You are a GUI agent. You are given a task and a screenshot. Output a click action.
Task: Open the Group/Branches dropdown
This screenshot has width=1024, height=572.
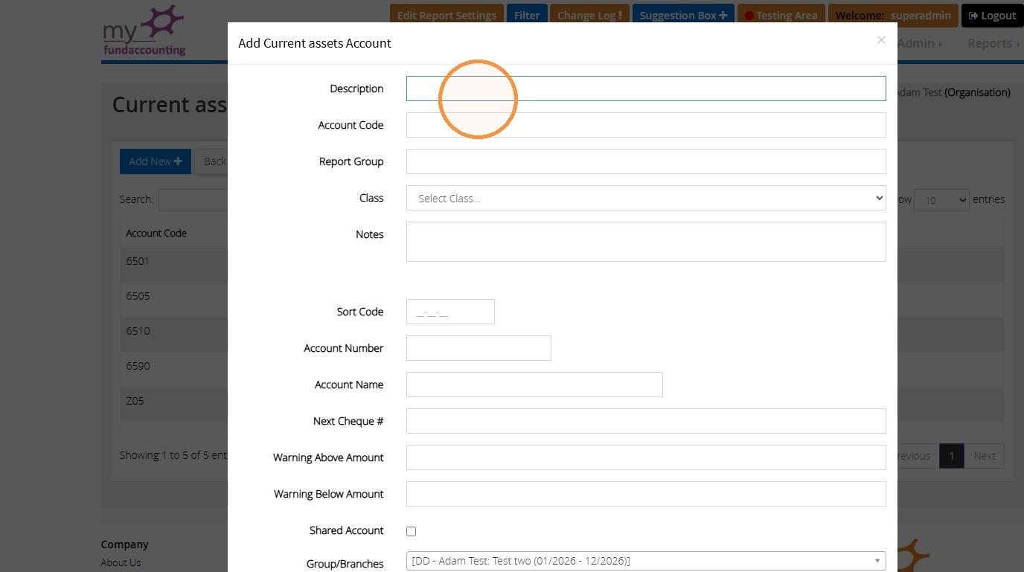click(646, 561)
